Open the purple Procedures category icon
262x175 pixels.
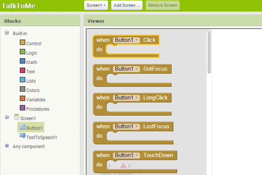(x=23, y=108)
